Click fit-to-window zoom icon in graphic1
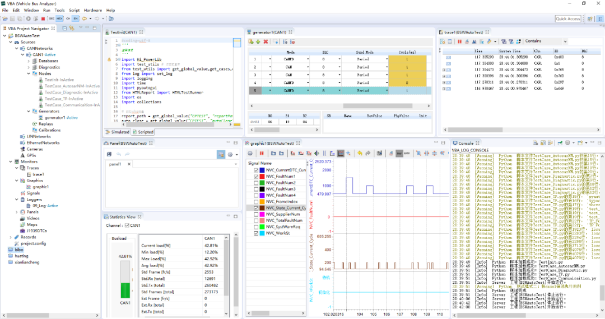This screenshot has height=319, width=605. coord(418,153)
